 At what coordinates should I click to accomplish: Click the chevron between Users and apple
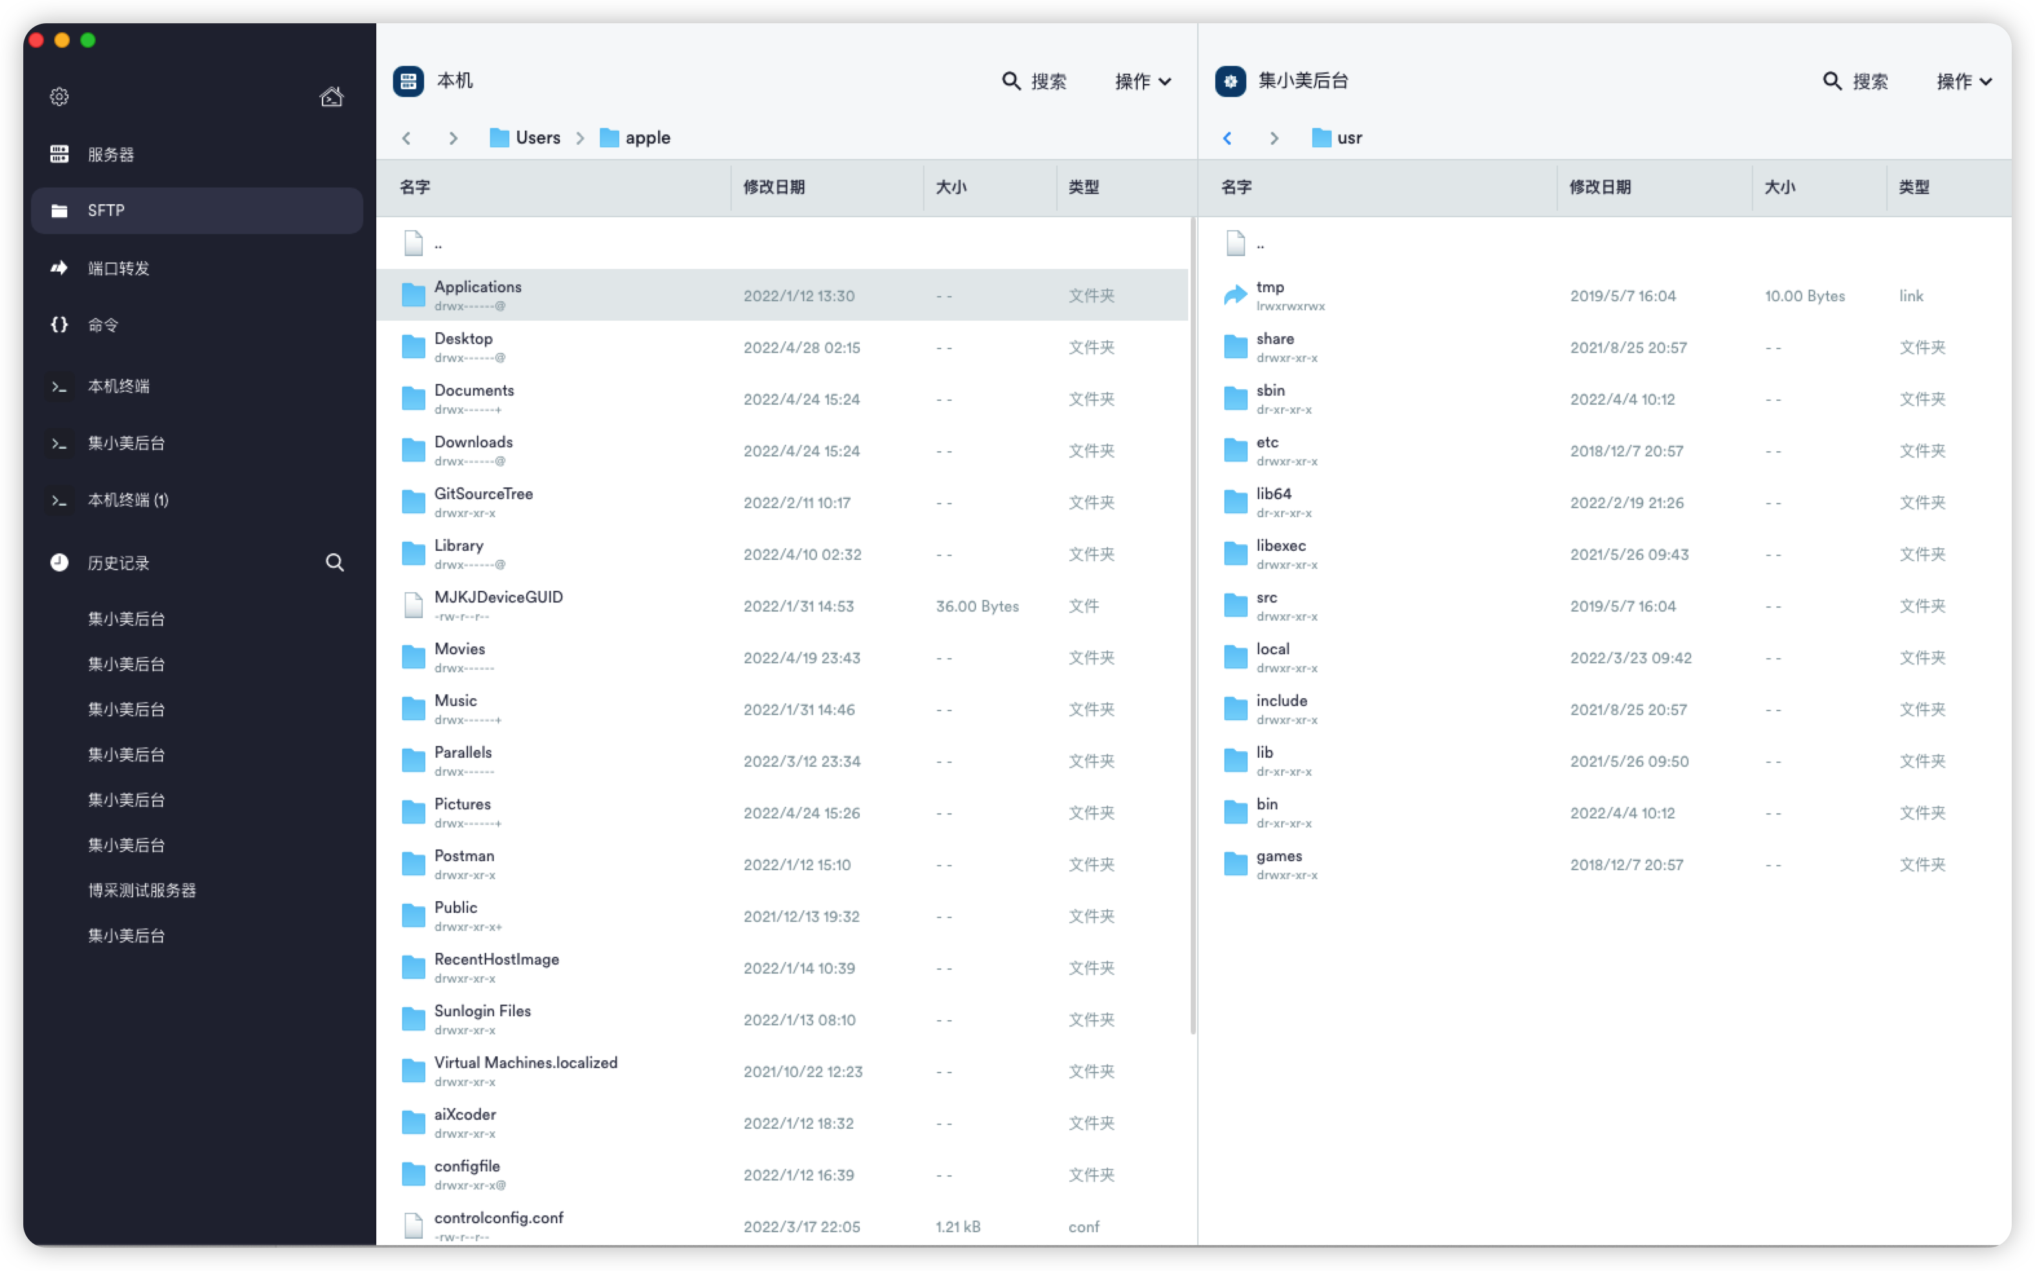(580, 138)
